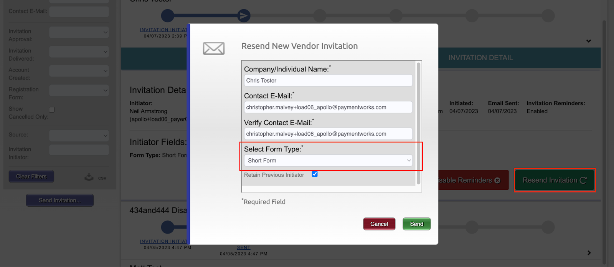The height and width of the screenshot is (267, 614).
Task: Click the Company/Individual Name field
Action: [x=328, y=81]
